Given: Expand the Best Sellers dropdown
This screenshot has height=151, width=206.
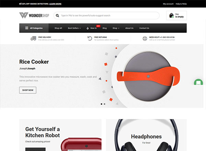Looking at the screenshot, I should click(x=74, y=28).
